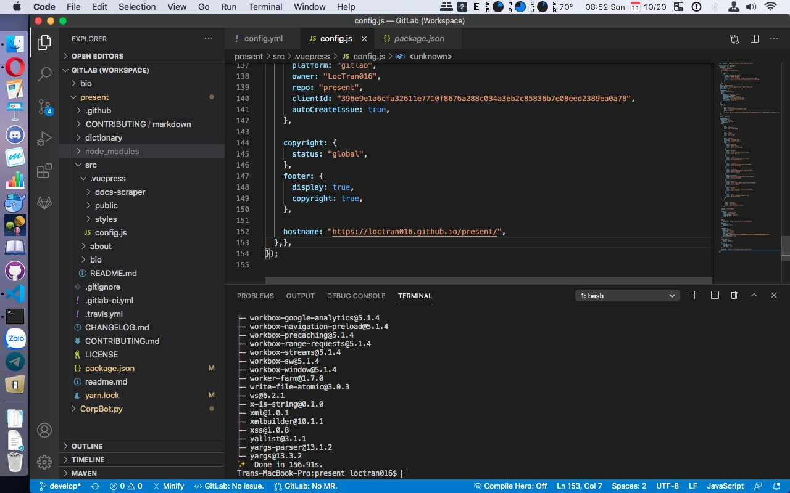Expand the OUTLINE section
The height and width of the screenshot is (493, 790).
[87, 446]
